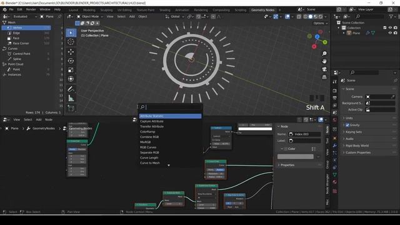
Task: Choose Attribute Statistic from add menu
Action: 170,116
